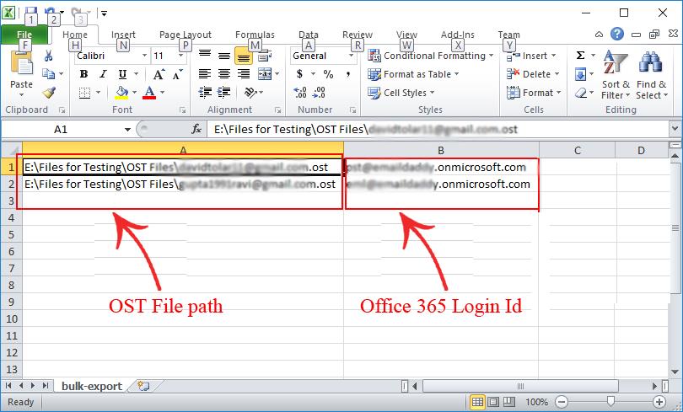The height and width of the screenshot is (412, 683).
Task: Toggle Underline formatting
Action: click(122, 74)
